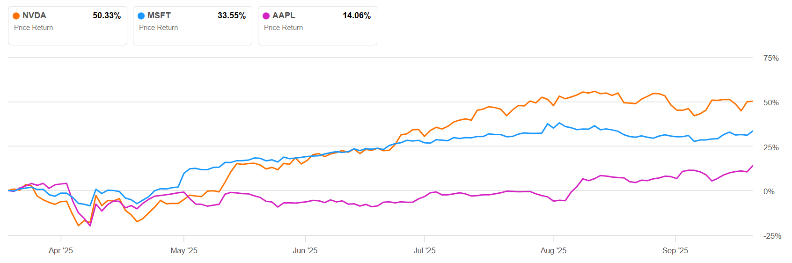Select the Apr '25 x-axis label
Viewport: 792px width, 263px height.
click(x=61, y=250)
